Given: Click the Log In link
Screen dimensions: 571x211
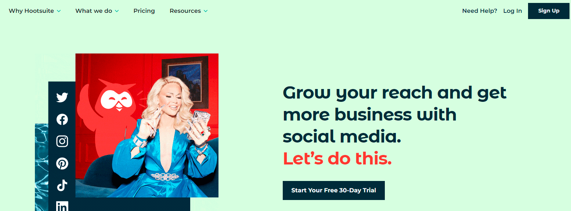Looking at the screenshot, I should tap(512, 11).
